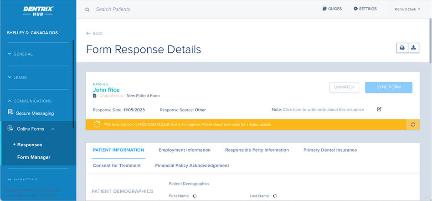The width and height of the screenshot is (432, 201).
Task: Download the form response
Action: 413,48
